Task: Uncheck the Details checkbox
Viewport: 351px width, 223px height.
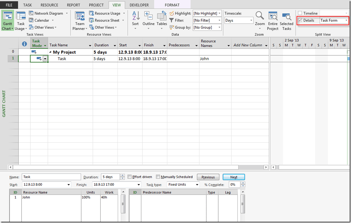Action: tap(300, 20)
